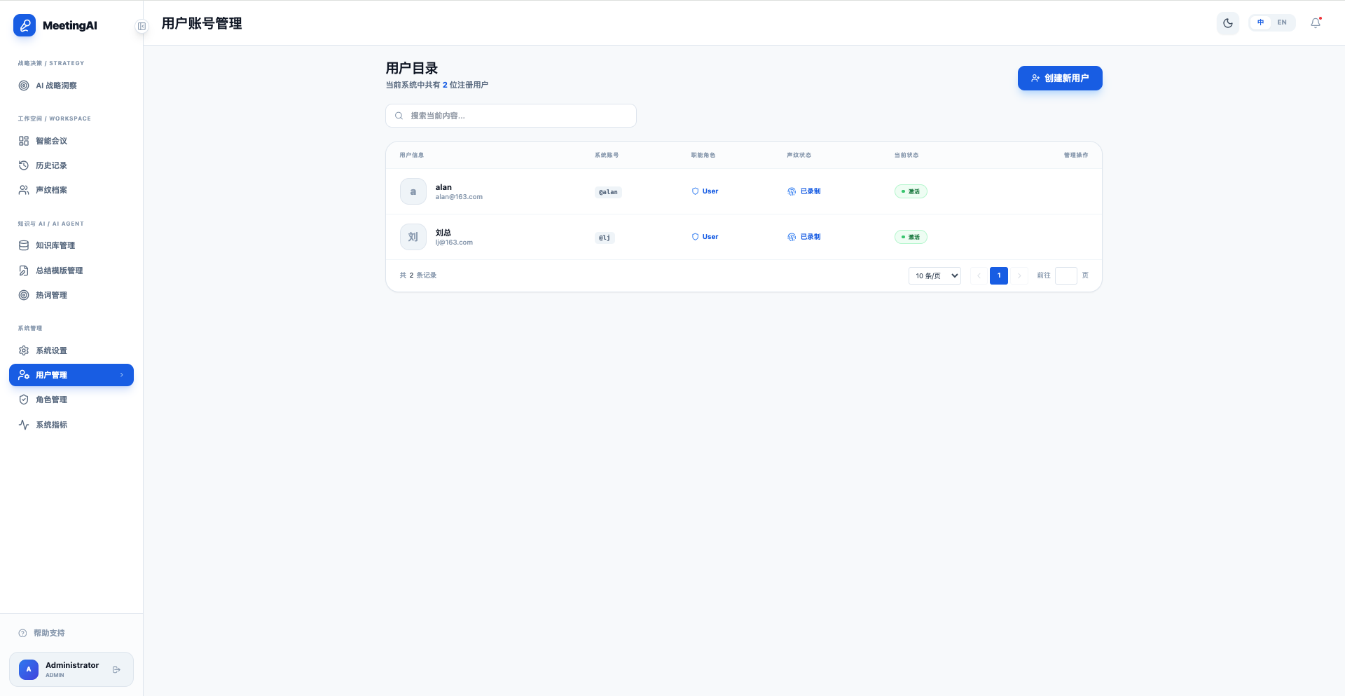Click the logout icon beside Administrator
Viewport: 1345px width, 696px height.
point(117,669)
